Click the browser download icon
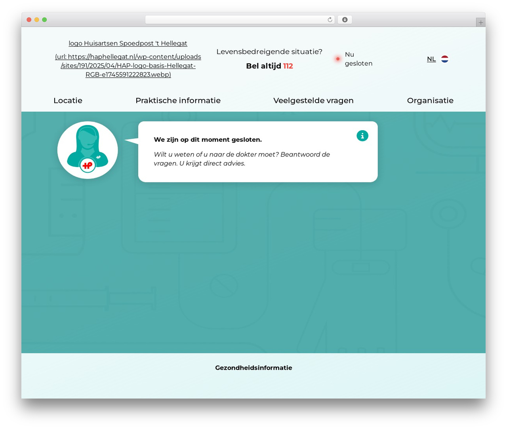 345,20
